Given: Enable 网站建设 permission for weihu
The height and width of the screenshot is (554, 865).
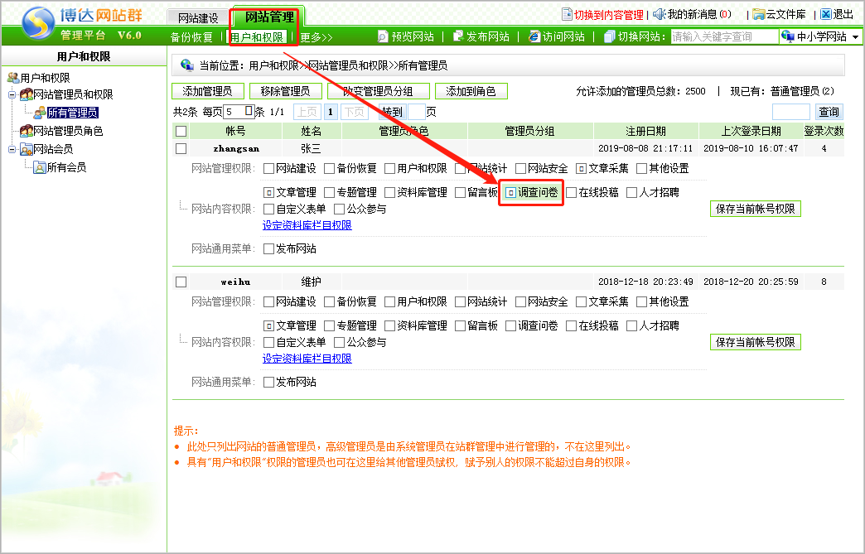Looking at the screenshot, I should (268, 302).
